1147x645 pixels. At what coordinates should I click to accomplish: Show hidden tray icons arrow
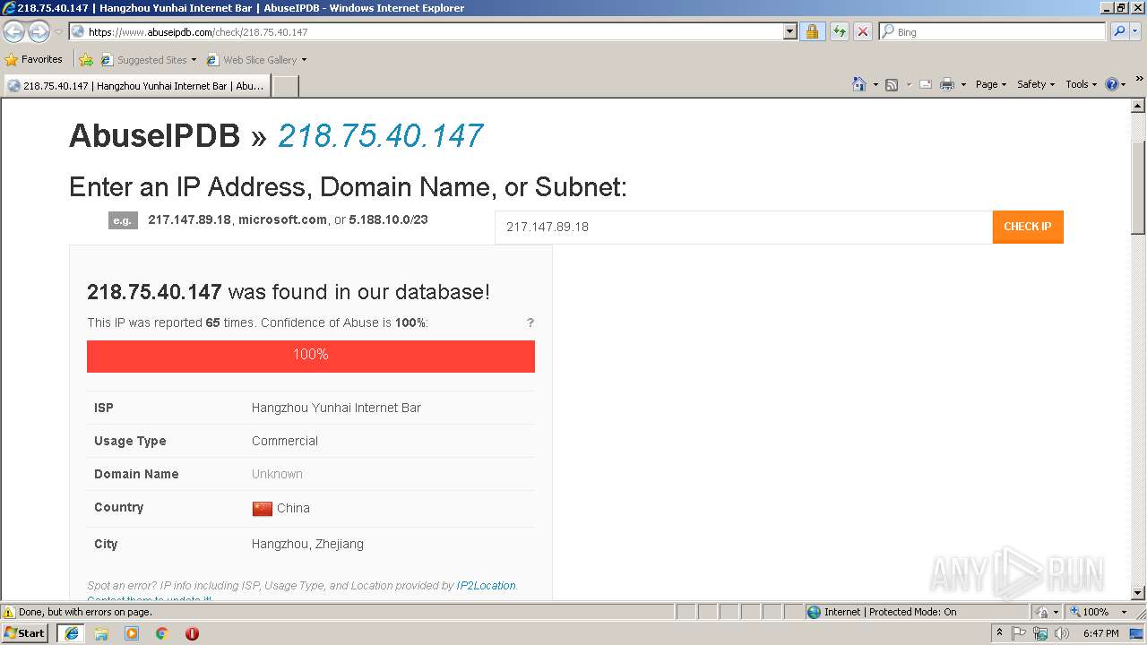point(999,632)
